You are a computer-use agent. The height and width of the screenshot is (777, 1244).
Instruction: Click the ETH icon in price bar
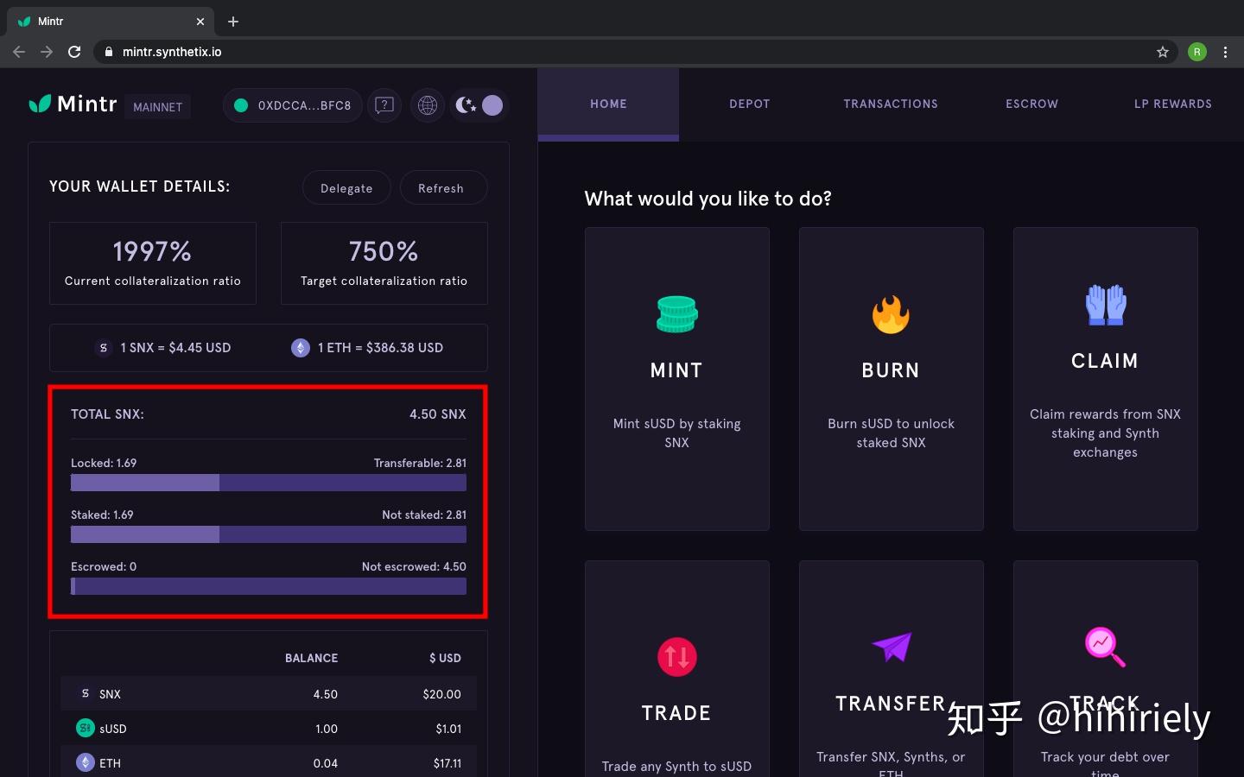pyautogui.click(x=301, y=348)
